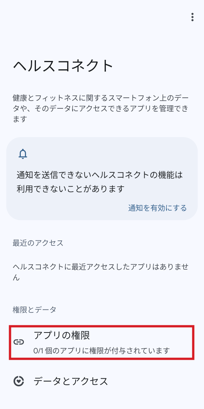Open アプリの権限 settings entry

point(102,342)
